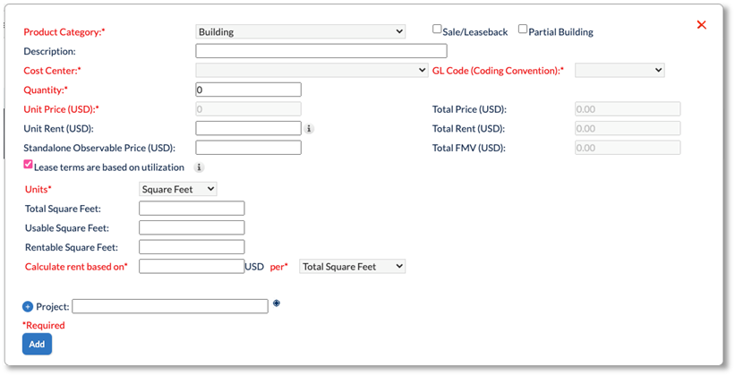
Task: Check the Partial Building option
Action: coord(523,29)
